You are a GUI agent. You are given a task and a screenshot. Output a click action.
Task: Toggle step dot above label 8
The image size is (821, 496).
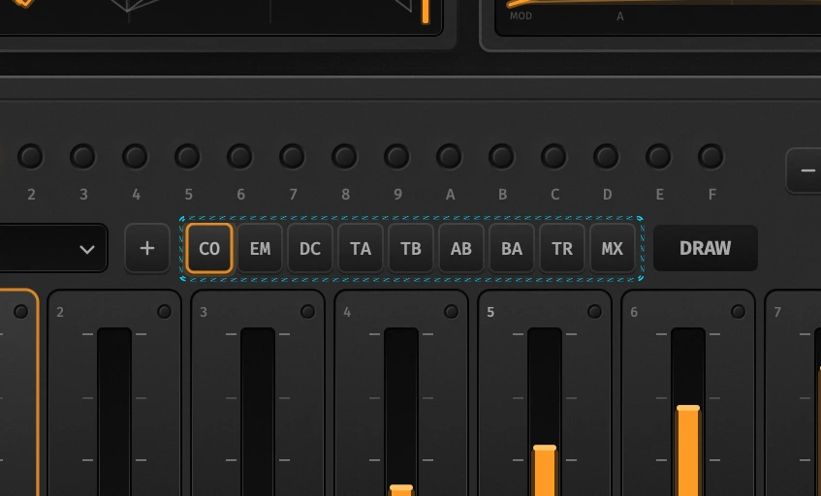coord(344,156)
